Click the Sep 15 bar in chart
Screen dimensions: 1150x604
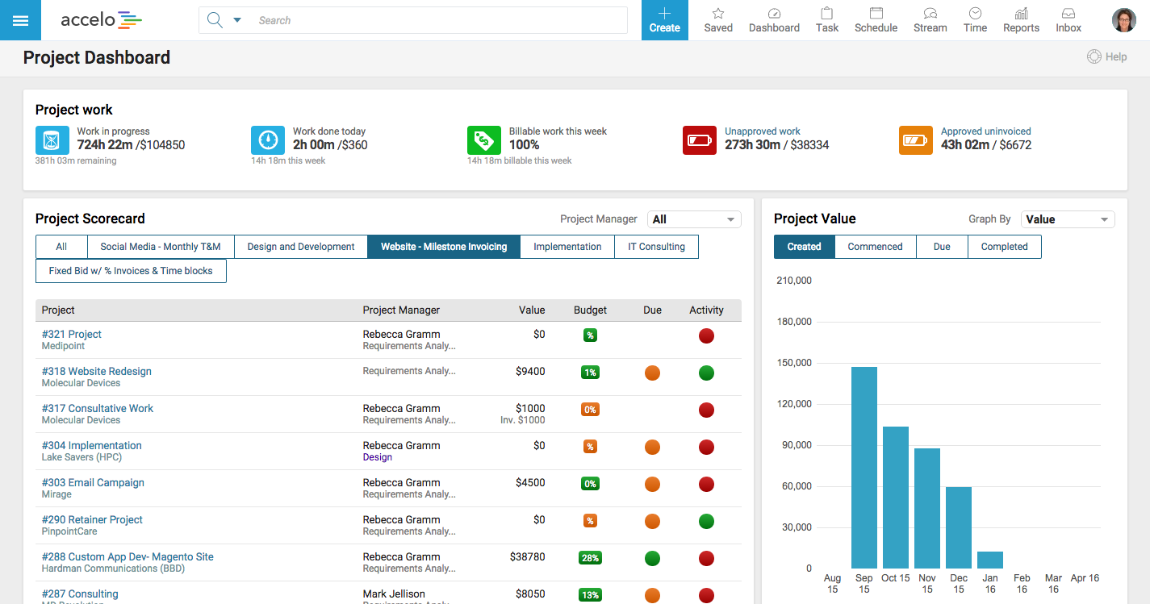864,468
